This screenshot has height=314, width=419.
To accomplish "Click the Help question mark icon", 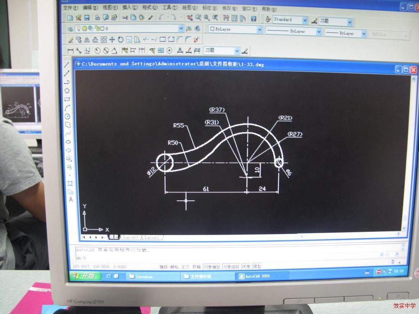I will click(253, 18).
